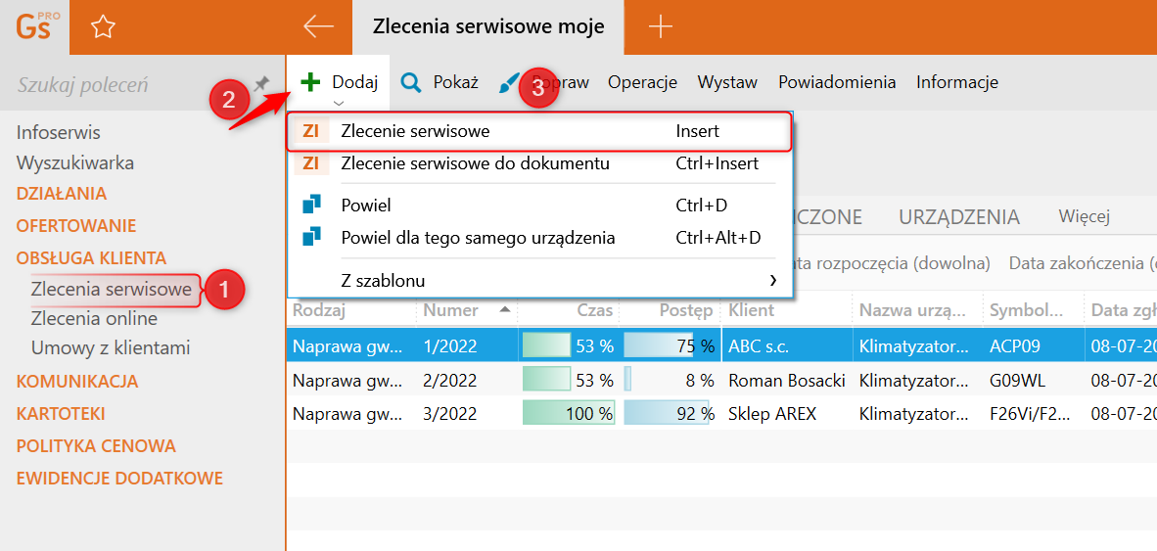1157x551 pixels.
Task: Click the back arrow icon
Action: coord(318,26)
